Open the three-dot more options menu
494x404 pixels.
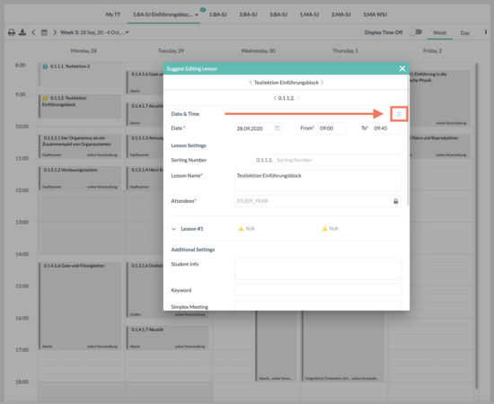(486, 32)
